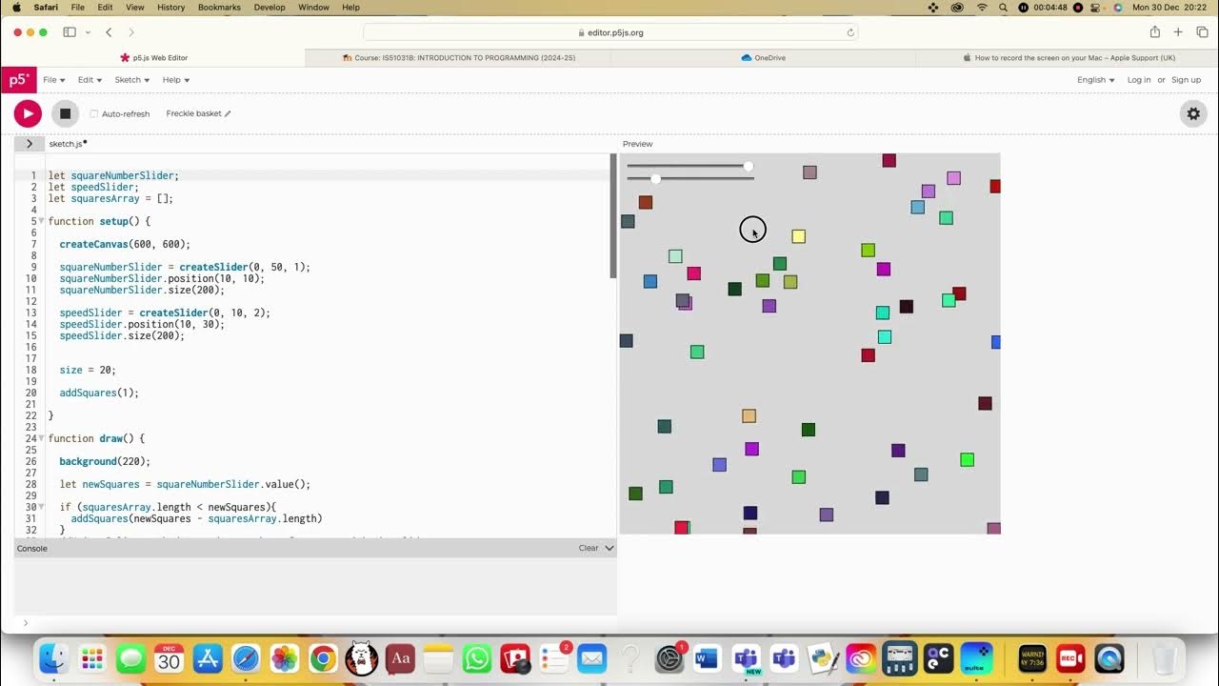Open Microsoft Word from the dock
This screenshot has height=686, width=1219.
click(707, 658)
